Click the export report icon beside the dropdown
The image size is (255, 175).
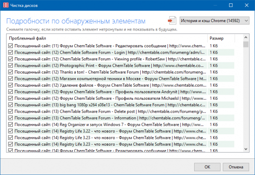[x=172, y=21]
